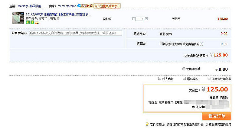This screenshot has width=242, height=129.
Task: Click the 点击这里联系卖家 button
Action: (107, 6)
